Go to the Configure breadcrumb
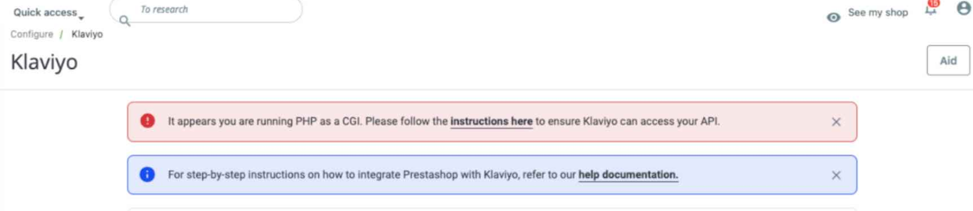This screenshot has width=973, height=211. point(32,34)
